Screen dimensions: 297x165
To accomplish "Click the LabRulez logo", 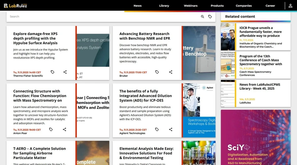I will (16, 6).
